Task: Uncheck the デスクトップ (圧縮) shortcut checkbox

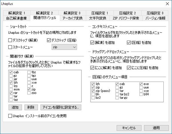Action: click(49, 40)
